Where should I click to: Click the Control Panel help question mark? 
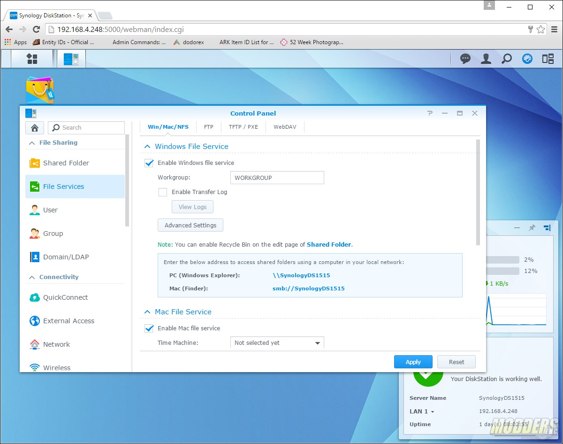tap(430, 113)
